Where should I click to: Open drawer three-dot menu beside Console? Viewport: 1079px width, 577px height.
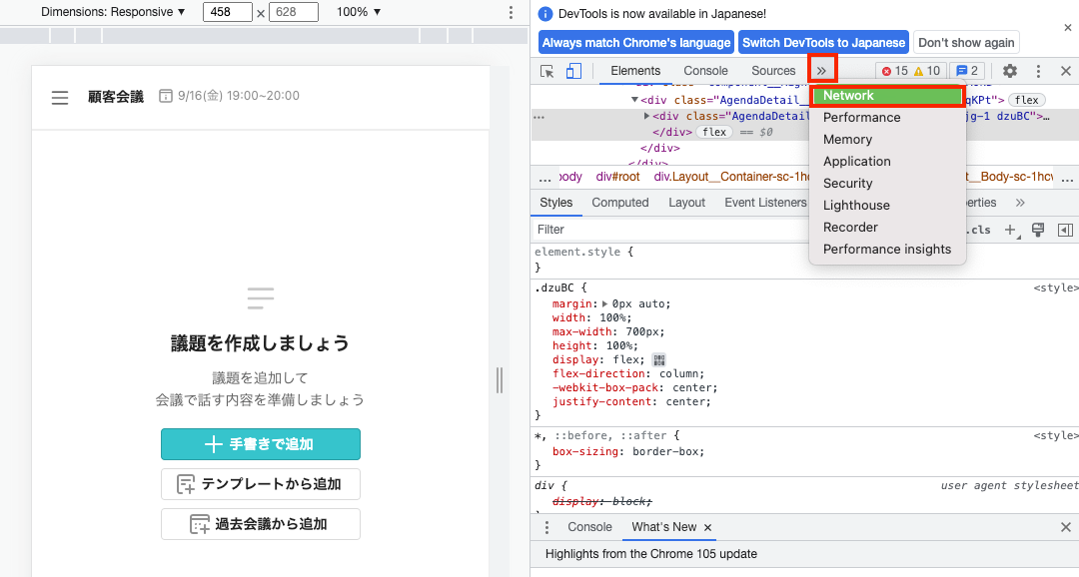point(546,527)
